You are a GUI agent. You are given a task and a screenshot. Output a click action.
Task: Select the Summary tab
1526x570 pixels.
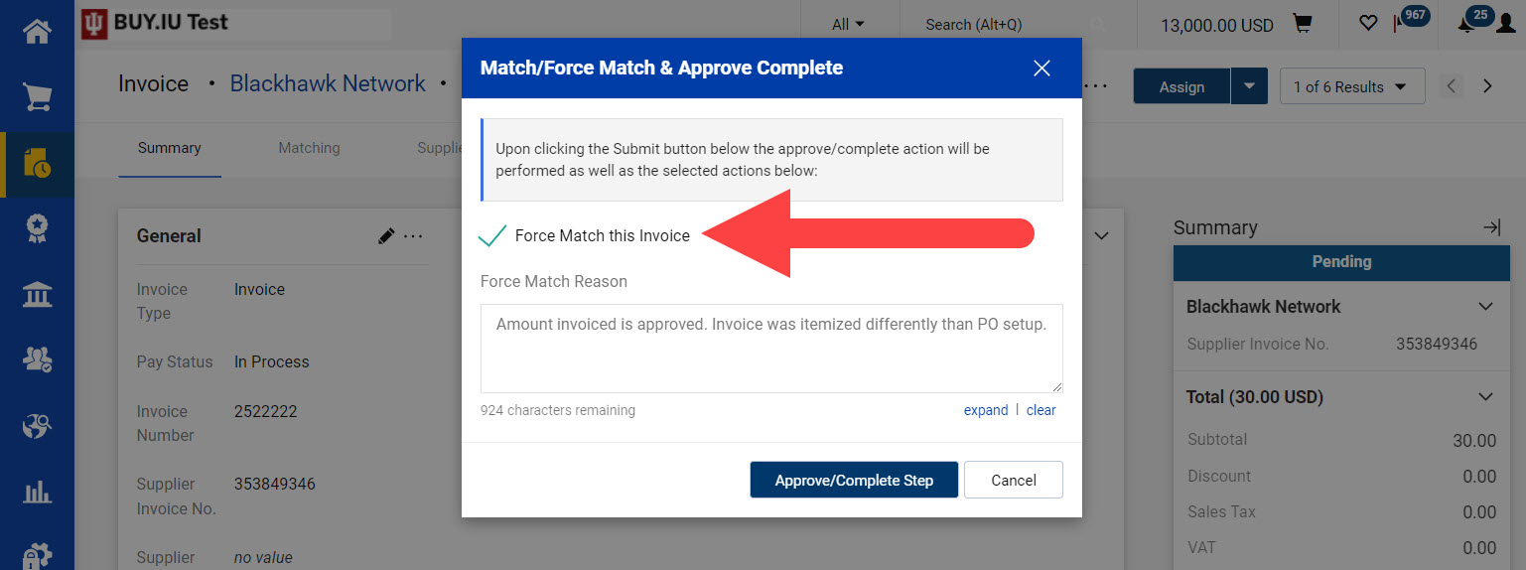[169, 148]
